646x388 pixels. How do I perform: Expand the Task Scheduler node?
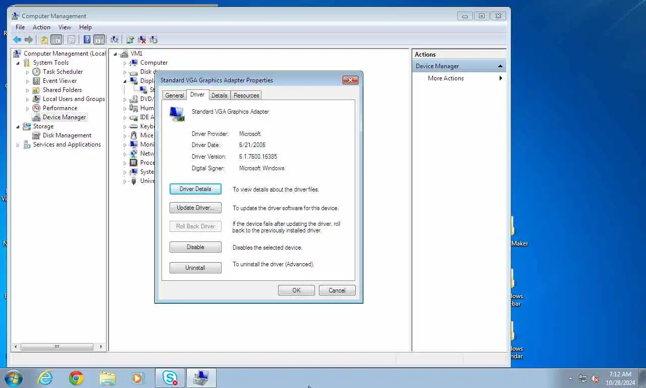point(28,72)
